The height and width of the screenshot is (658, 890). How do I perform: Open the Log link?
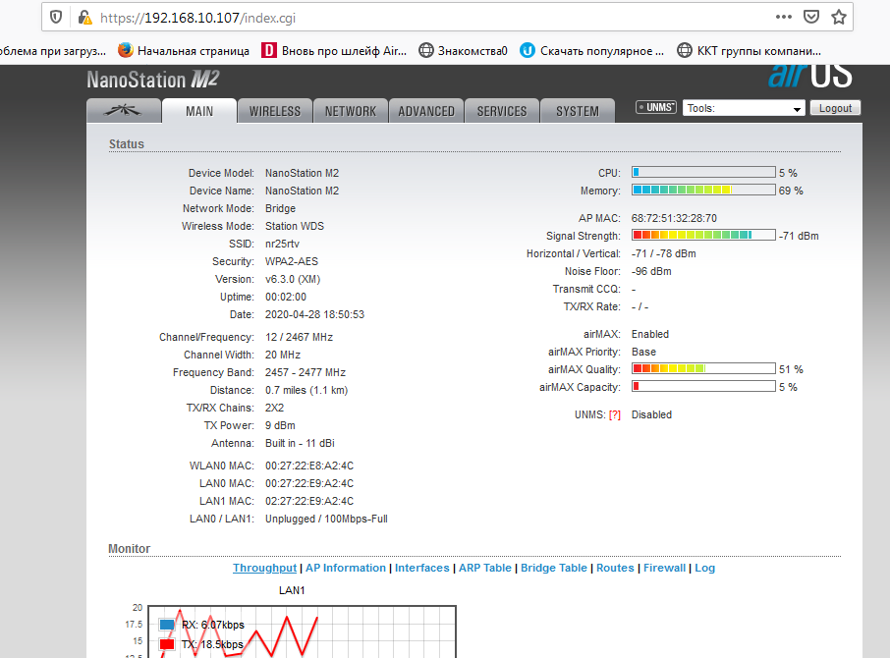point(705,568)
